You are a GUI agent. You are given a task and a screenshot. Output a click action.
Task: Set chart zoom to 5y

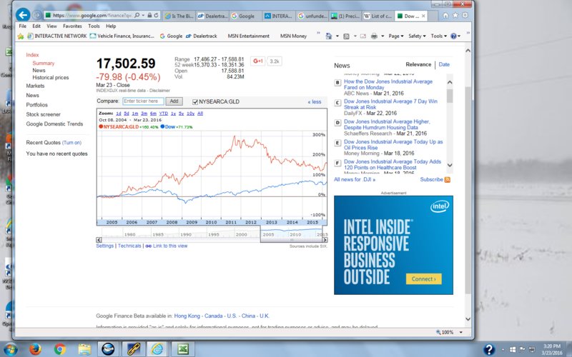click(x=181, y=114)
